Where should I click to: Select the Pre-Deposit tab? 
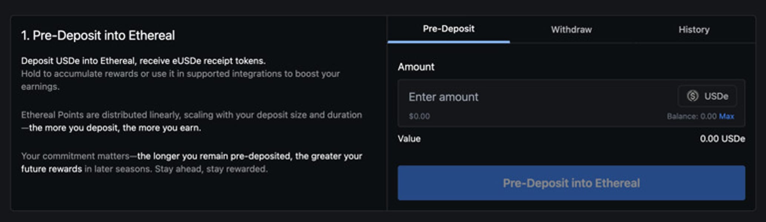(449, 29)
